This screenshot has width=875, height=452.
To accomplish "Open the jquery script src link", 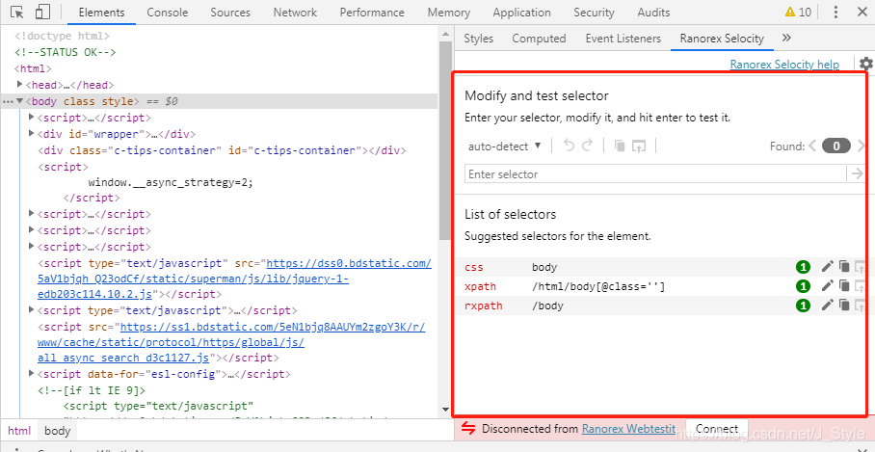I will tap(234, 278).
